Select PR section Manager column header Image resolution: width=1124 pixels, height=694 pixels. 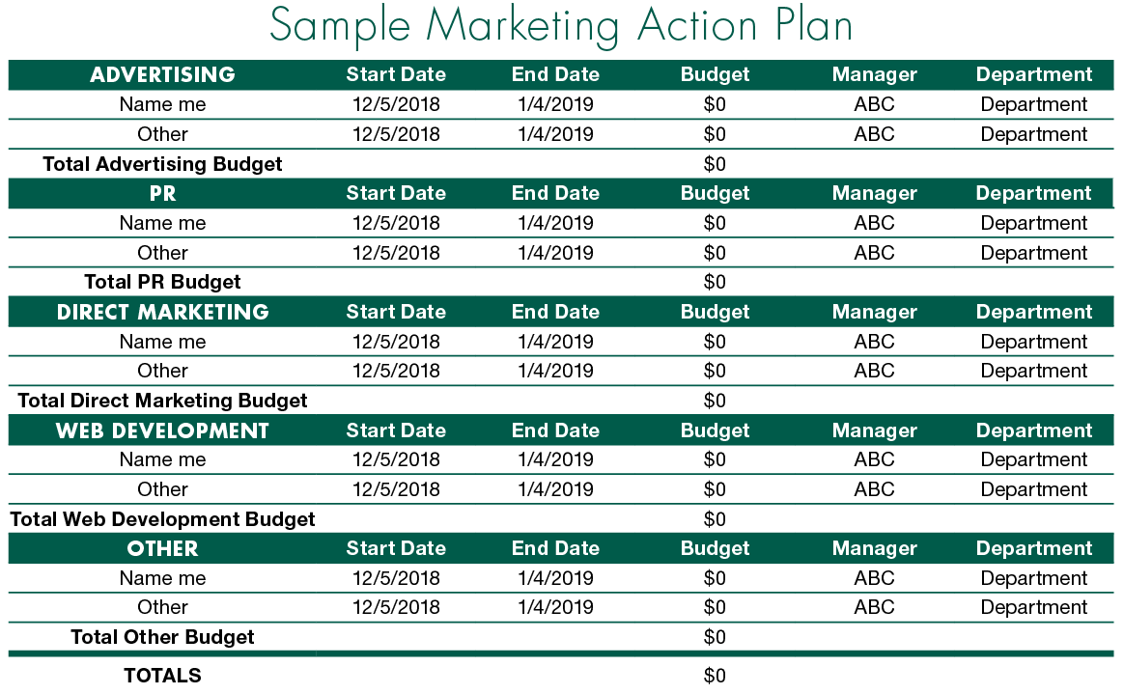tap(875, 193)
